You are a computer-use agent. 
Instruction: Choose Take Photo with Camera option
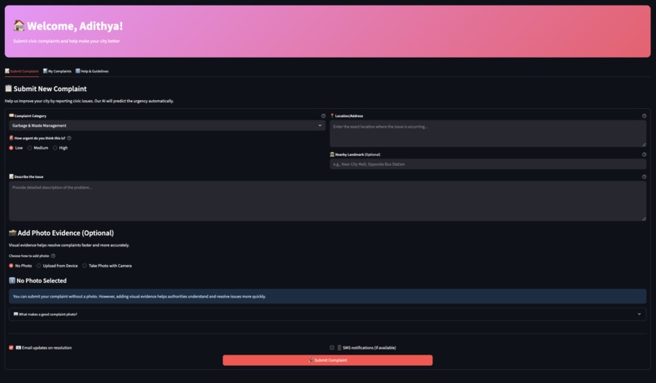pyautogui.click(x=107, y=266)
